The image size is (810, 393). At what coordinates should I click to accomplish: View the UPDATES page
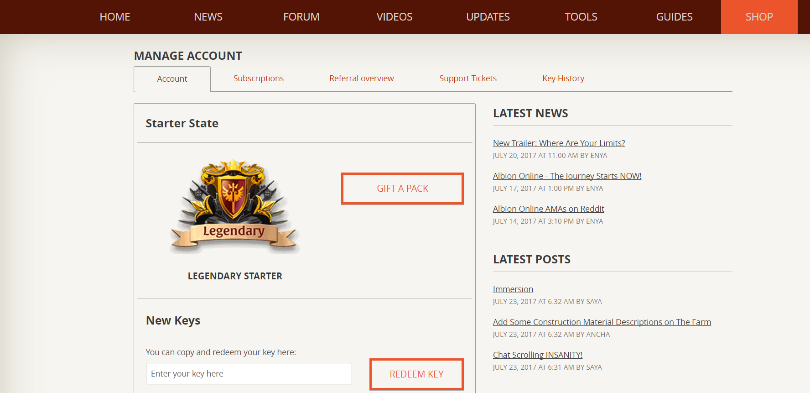coord(488,17)
